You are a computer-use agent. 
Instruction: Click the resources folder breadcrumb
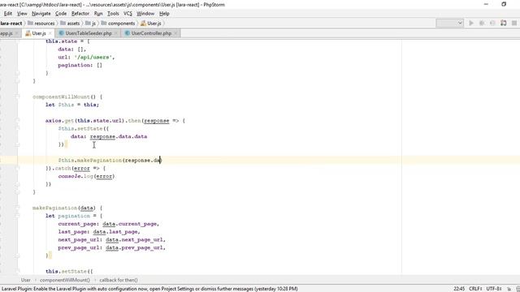41,24
